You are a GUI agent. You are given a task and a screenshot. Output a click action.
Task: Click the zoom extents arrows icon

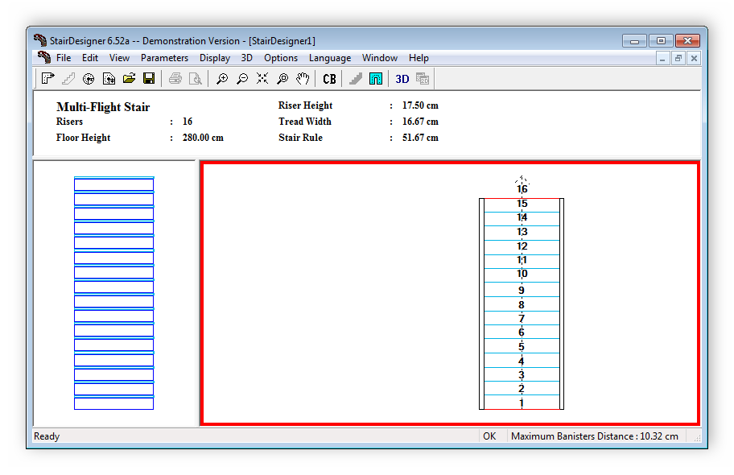262,78
